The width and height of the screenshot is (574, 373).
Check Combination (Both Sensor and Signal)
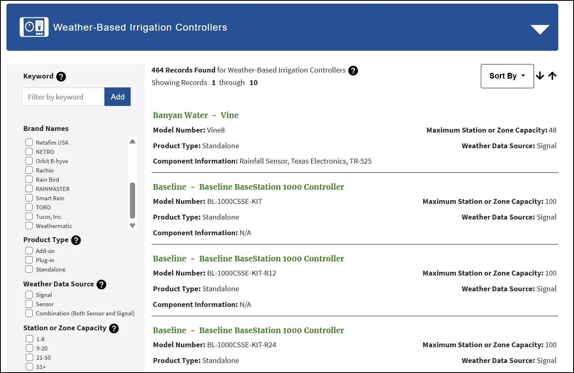pyautogui.click(x=29, y=313)
